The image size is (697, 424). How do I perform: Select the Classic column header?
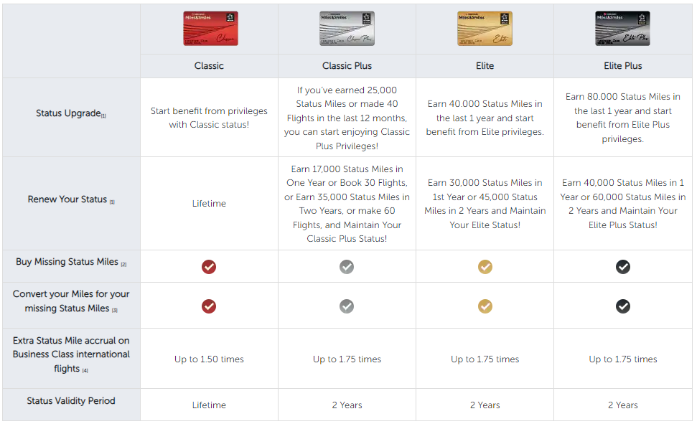point(209,66)
